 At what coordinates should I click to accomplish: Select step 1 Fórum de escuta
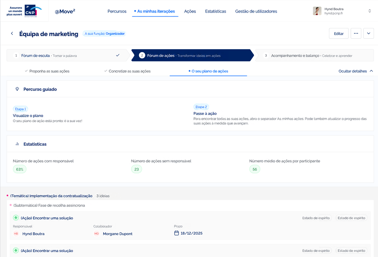coord(68,55)
